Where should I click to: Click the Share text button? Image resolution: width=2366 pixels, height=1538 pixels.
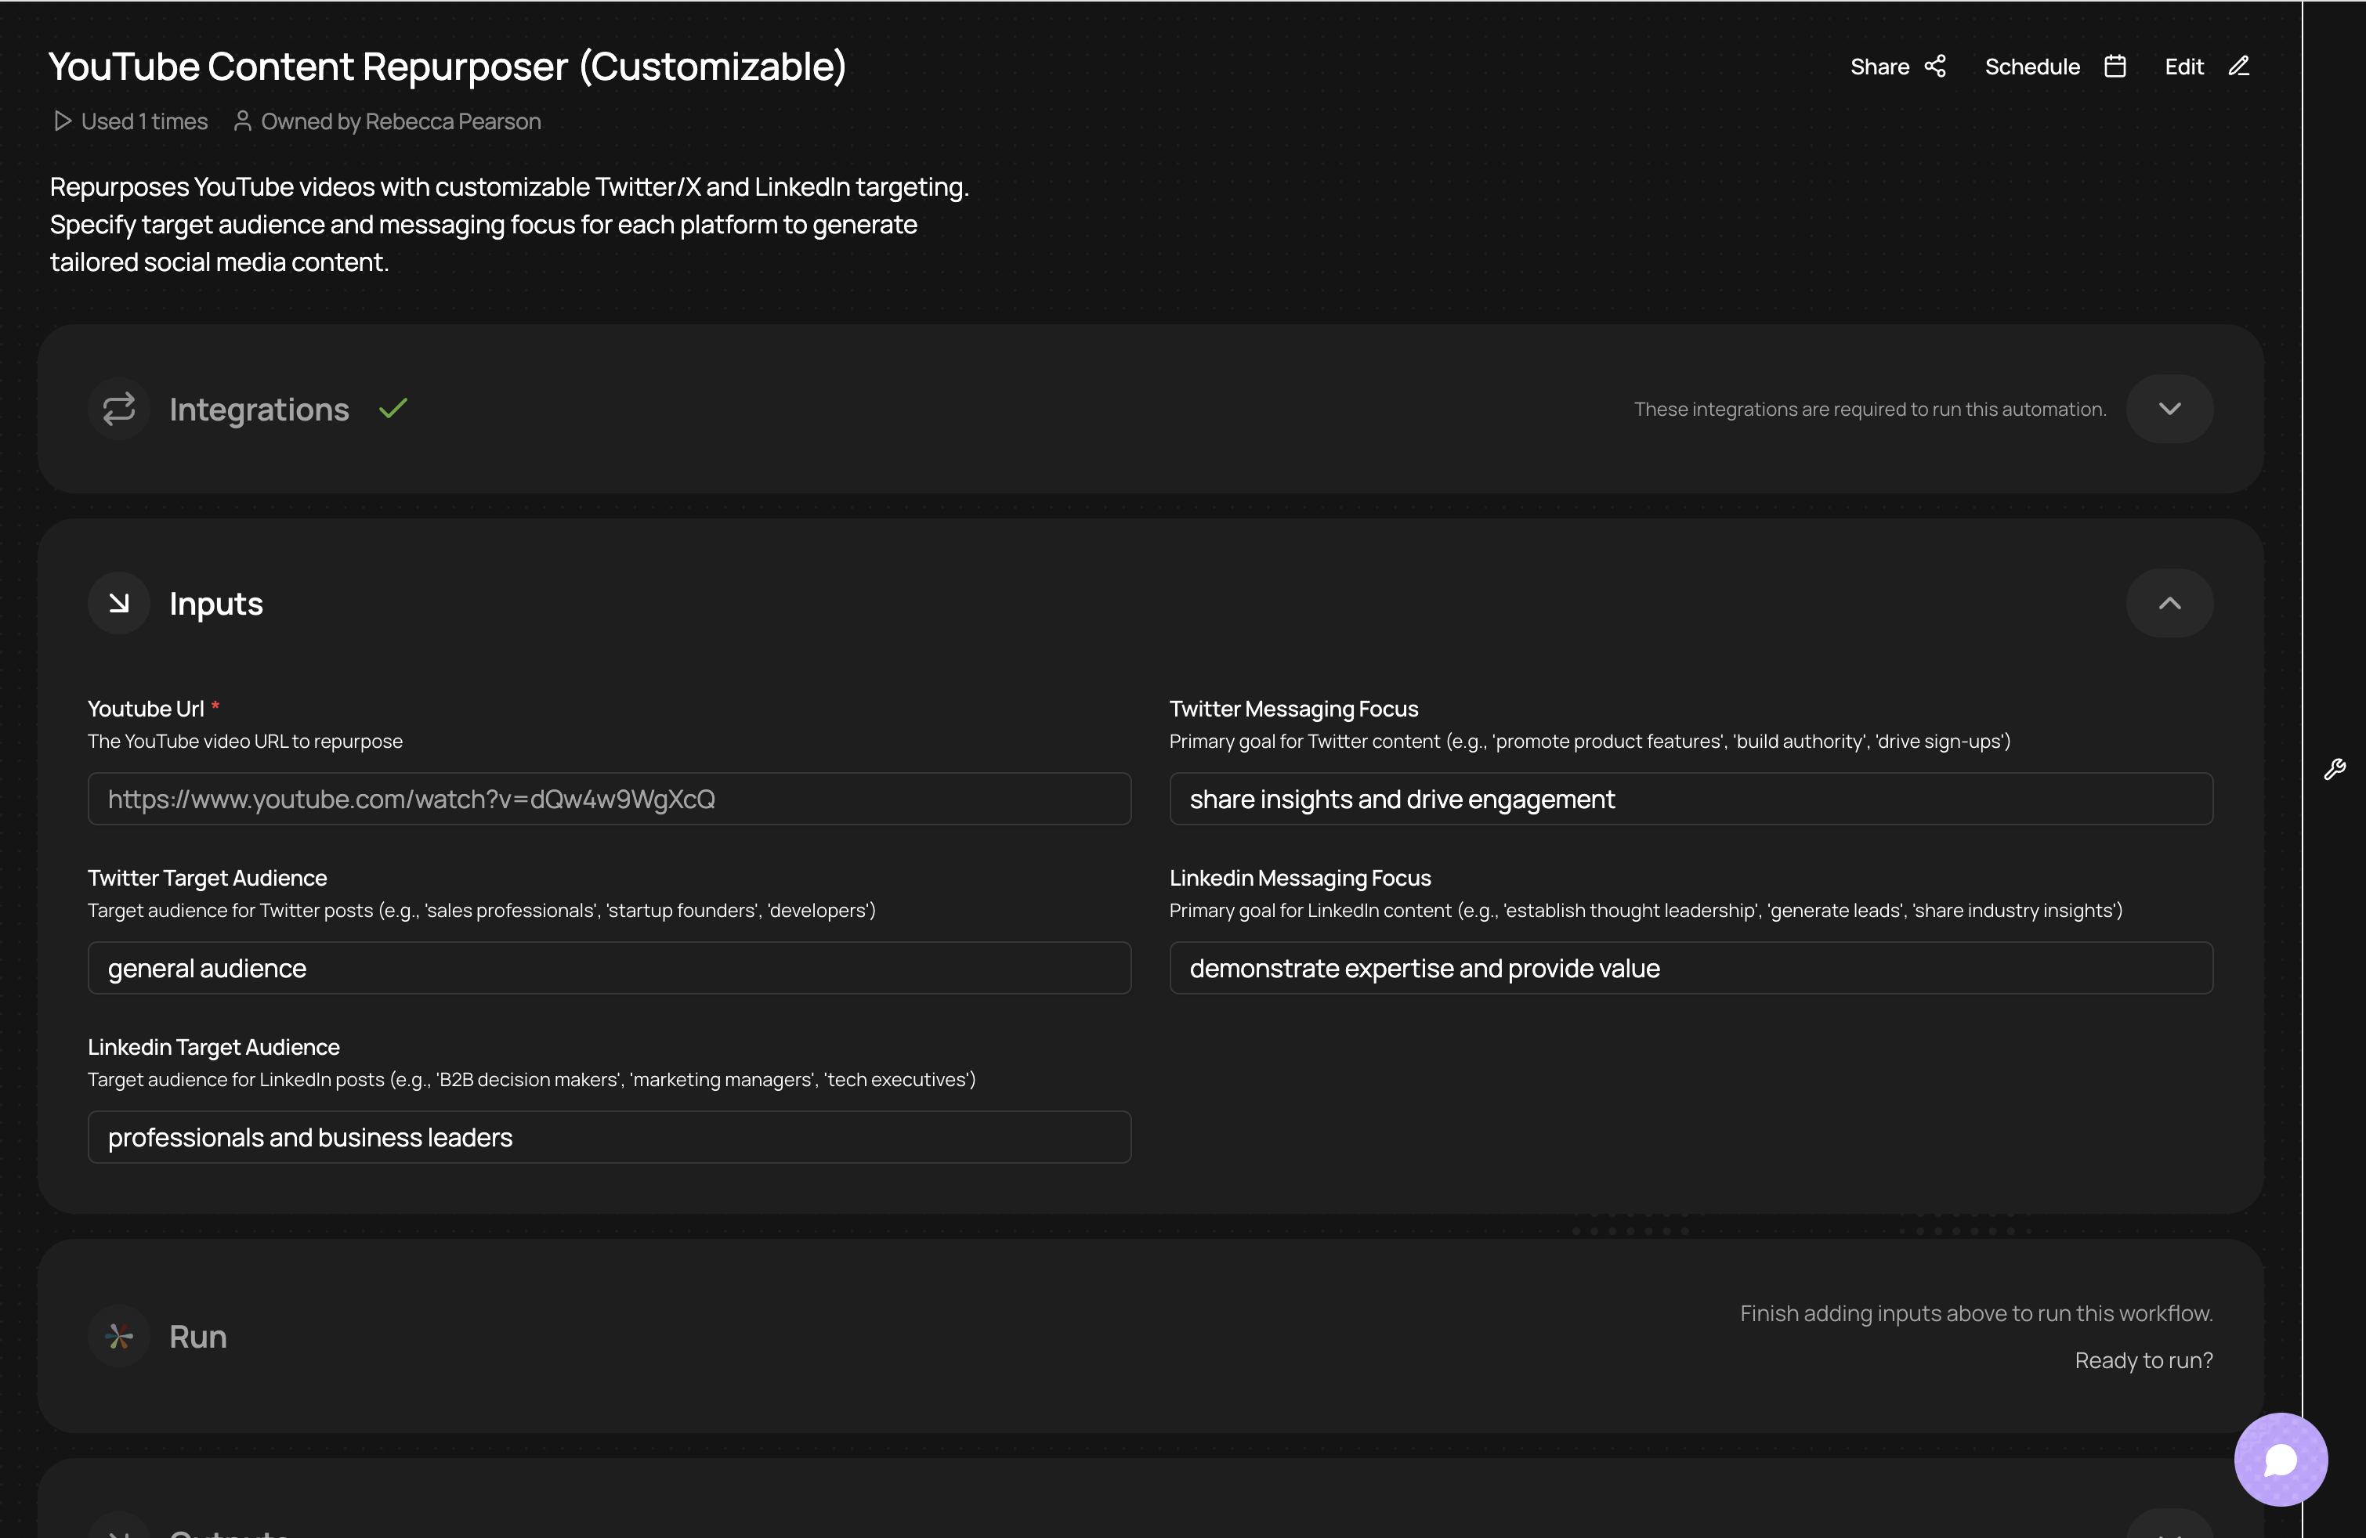coord(1879,67)
